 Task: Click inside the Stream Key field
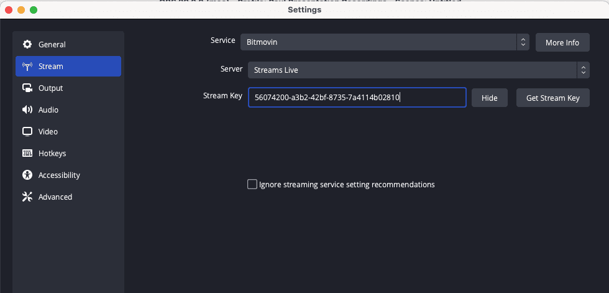pos(357,98)
